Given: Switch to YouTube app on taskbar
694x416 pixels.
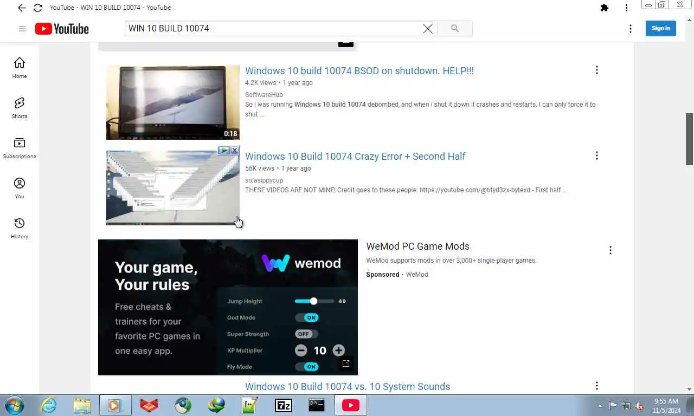Looking at the screenshot, I should click(351, 406).
